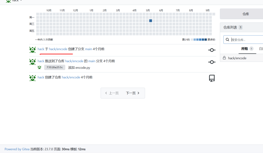Click the hack avatar in the branch-created activity row

pos(33,50)
